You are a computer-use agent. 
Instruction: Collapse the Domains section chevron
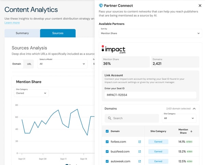click(x=194, y=109)
